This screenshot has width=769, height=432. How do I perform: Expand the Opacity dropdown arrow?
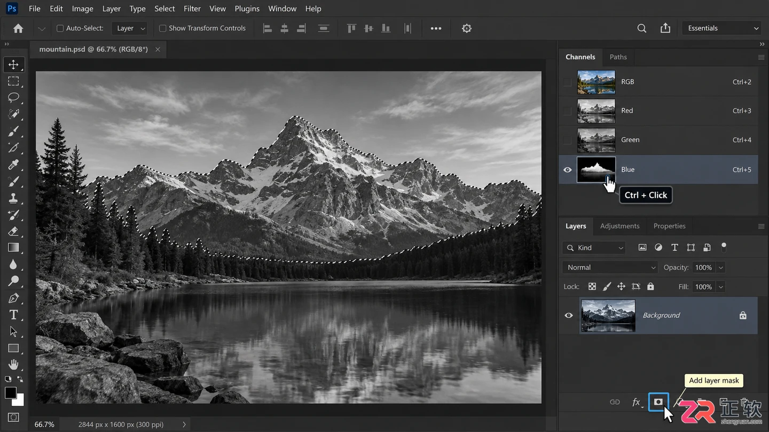(721, 267)
